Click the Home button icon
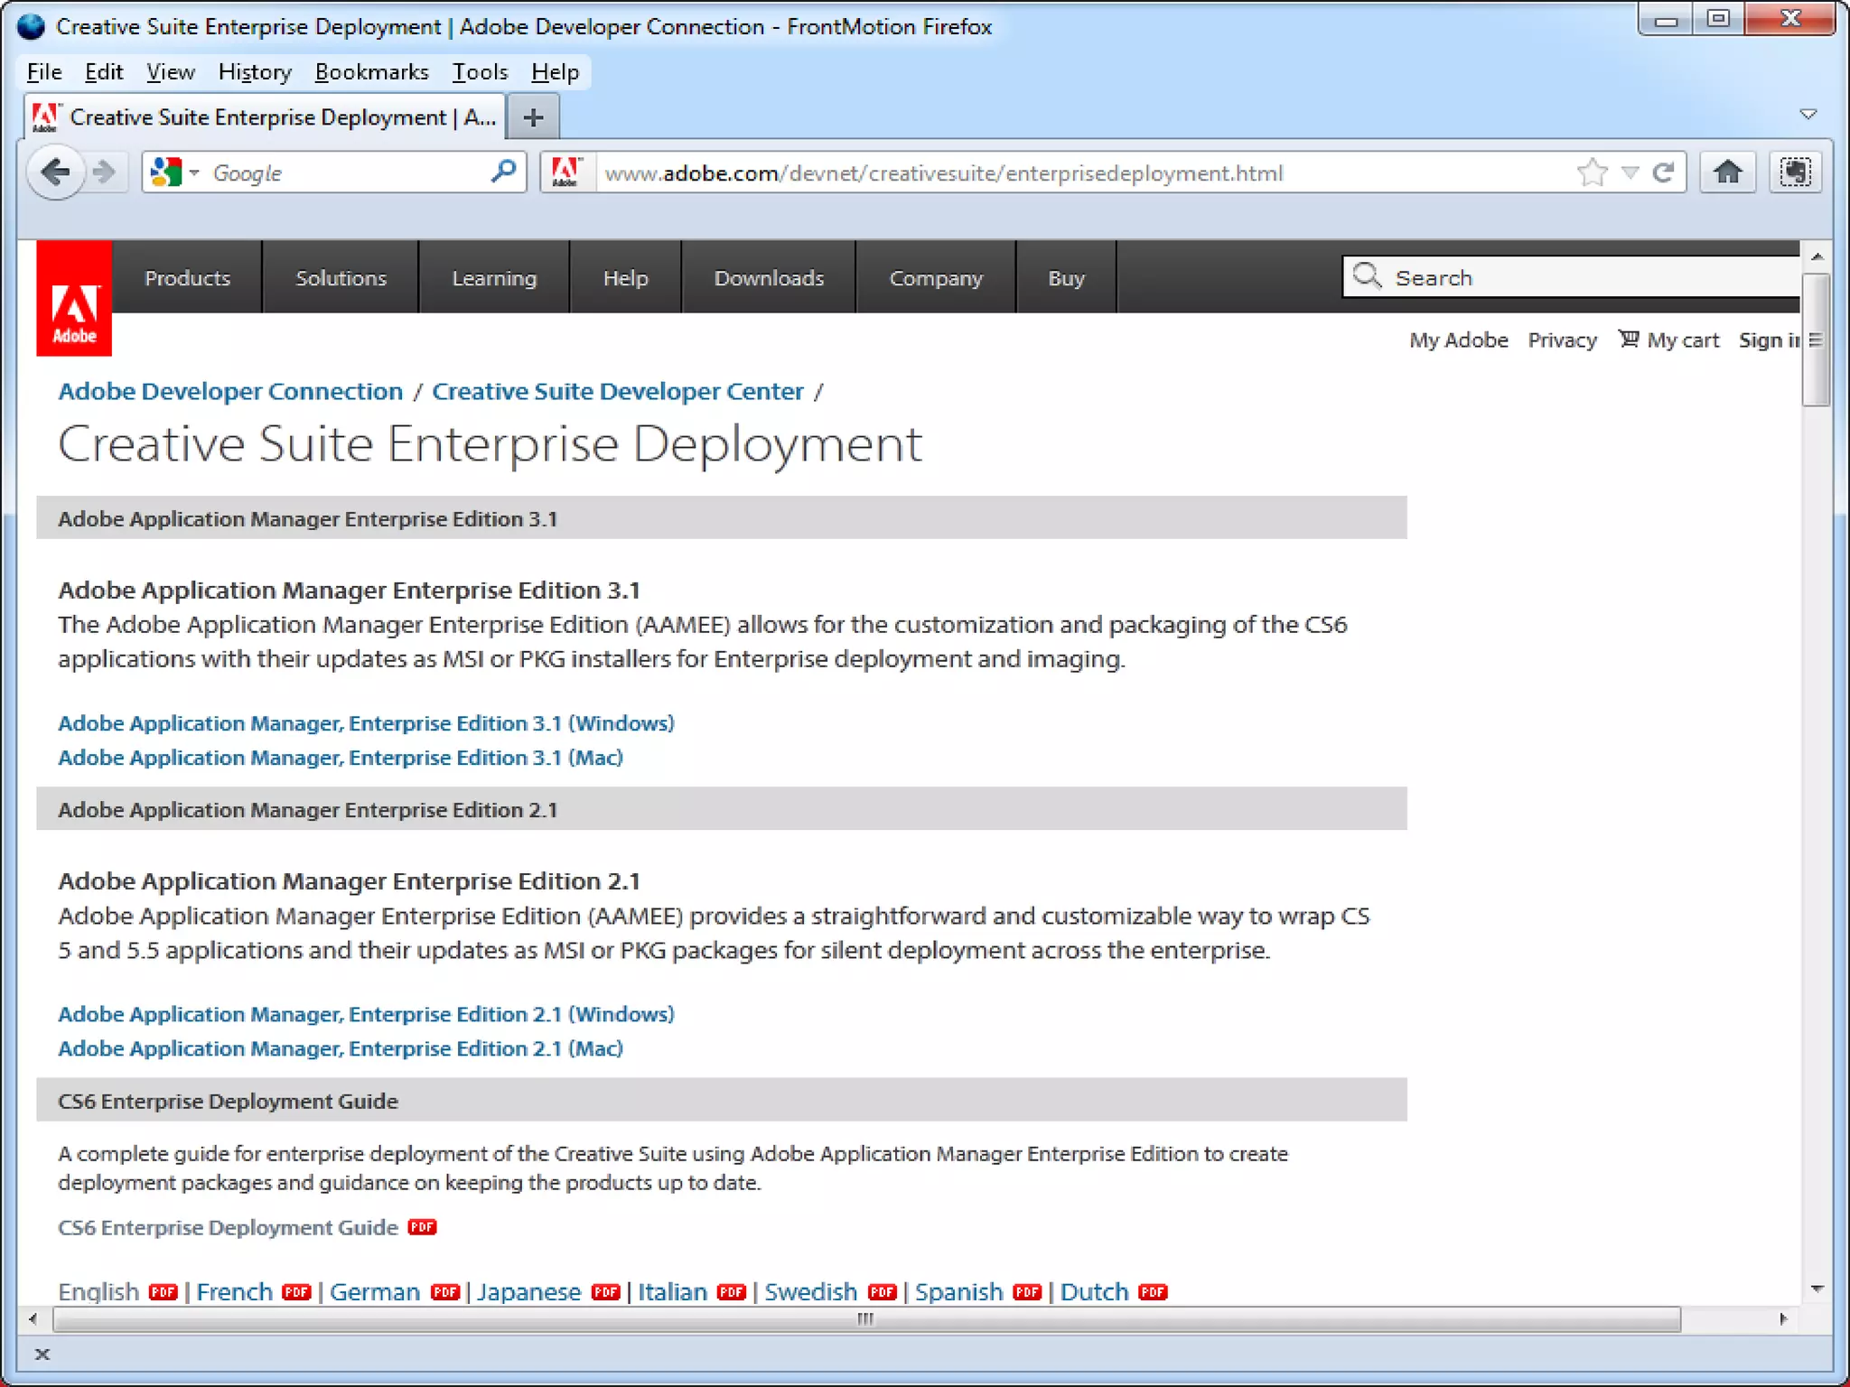The height and width of the screenshot is (1387, 1850). point(1727,172)
